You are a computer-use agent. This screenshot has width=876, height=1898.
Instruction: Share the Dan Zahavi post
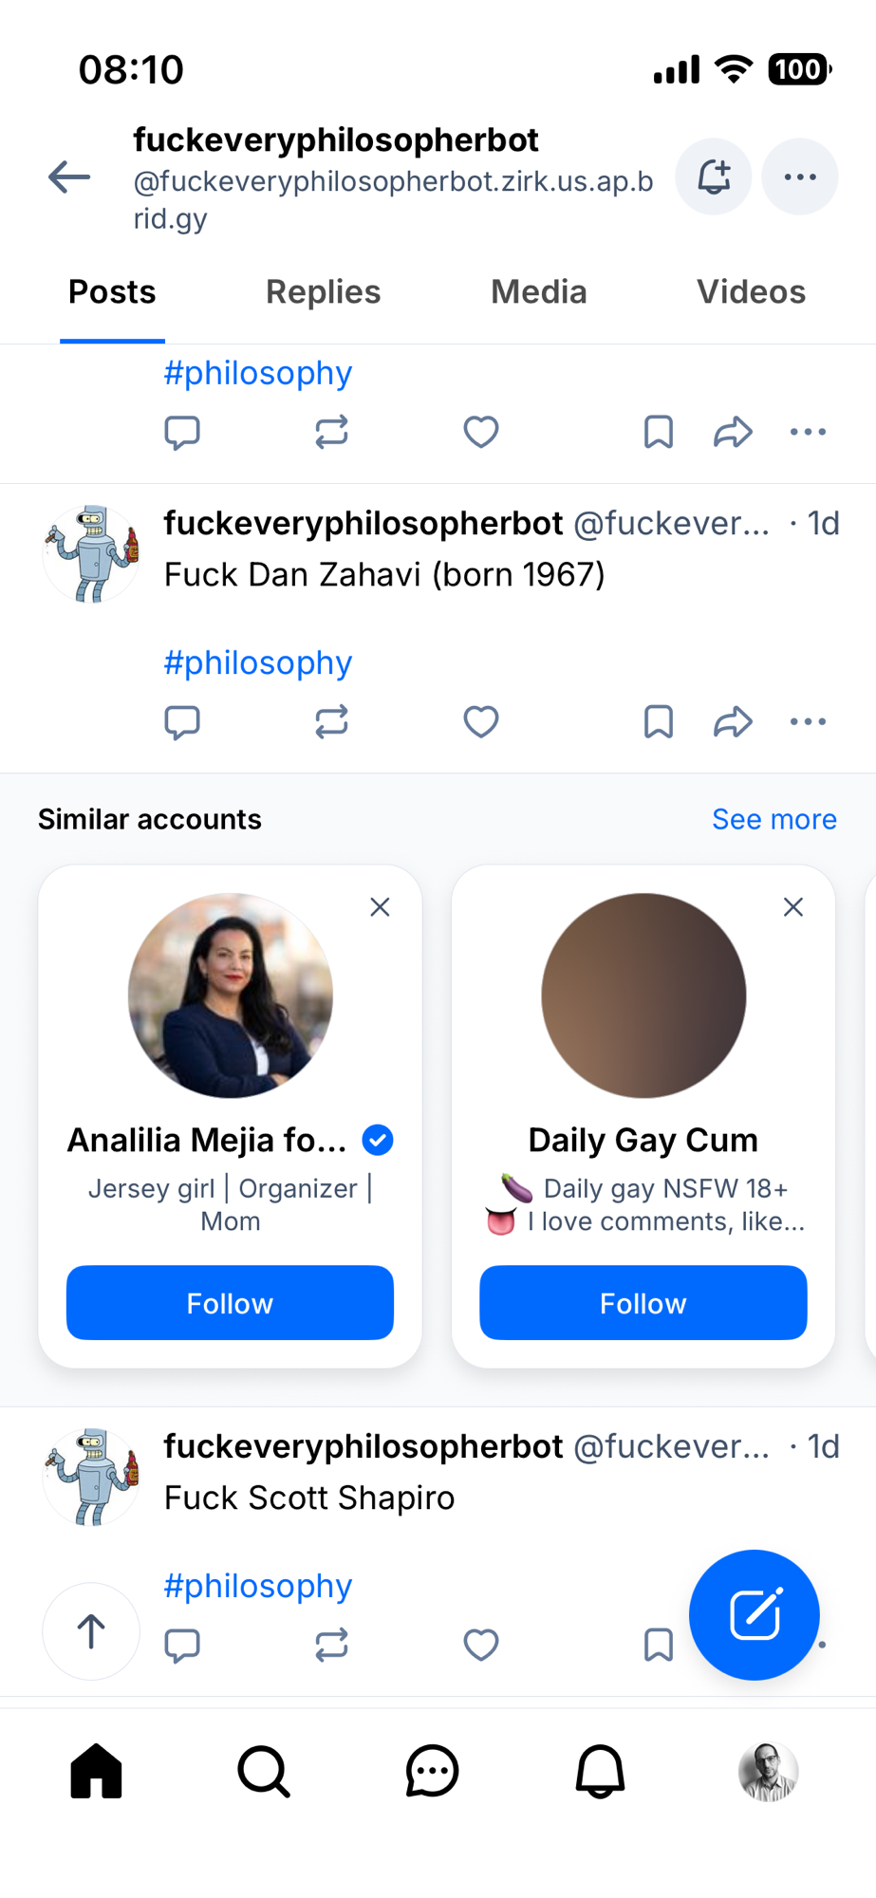pos(733,722)
